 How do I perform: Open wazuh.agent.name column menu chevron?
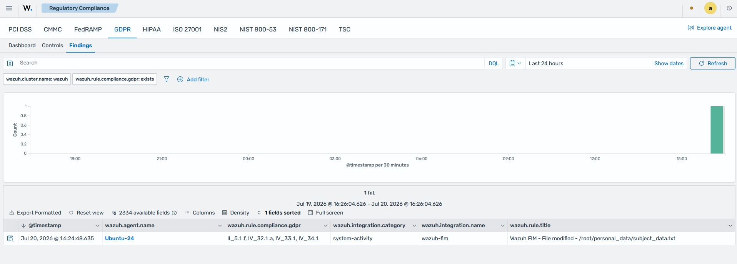pos(220,226)
